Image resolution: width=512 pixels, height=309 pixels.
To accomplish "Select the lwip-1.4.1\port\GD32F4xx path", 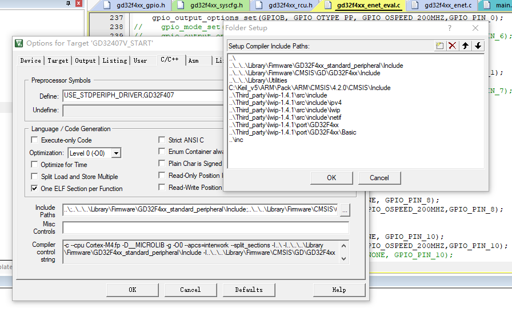I will (x=284, y=125).
